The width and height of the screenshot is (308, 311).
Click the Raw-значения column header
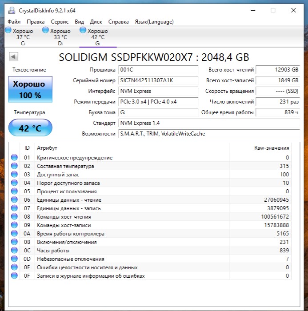click(260, 148)
